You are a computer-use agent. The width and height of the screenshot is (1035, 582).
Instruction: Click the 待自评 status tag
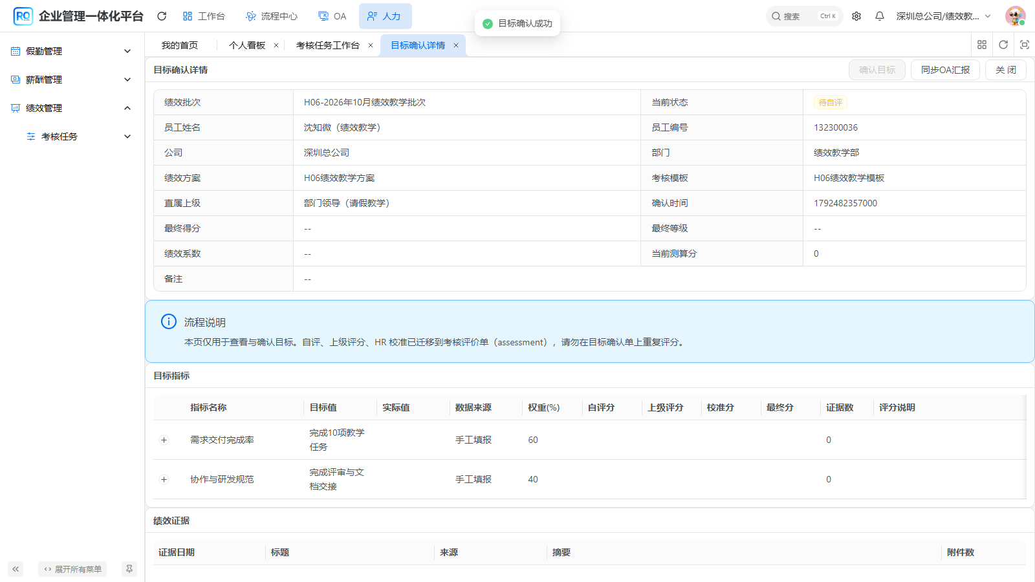(831, 102)
